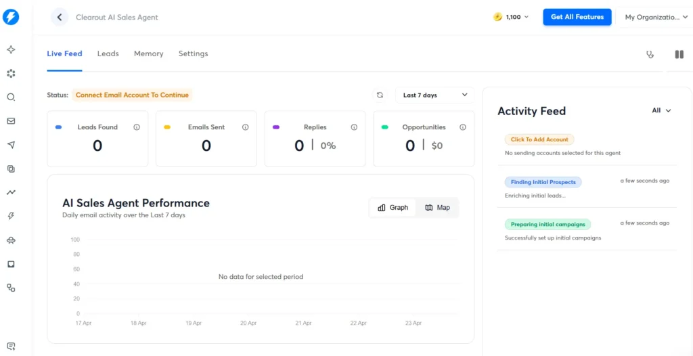Click the 23 Apr axis label

coord(413,324)
